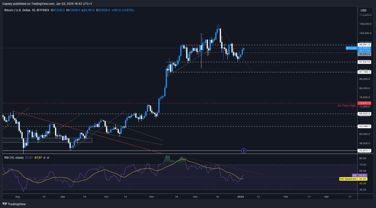376x208 pixels.
Task: Click the time axis to adjust chart zoom
Action: [171, 197]
